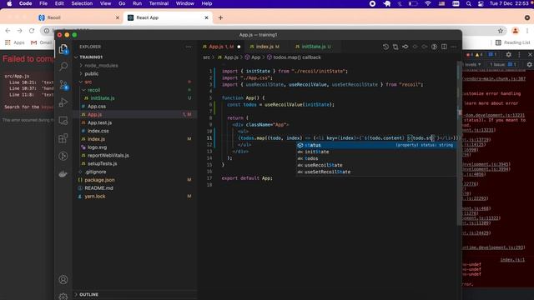
Task: Open the Search view in activity bar
Action: point(63,67)
